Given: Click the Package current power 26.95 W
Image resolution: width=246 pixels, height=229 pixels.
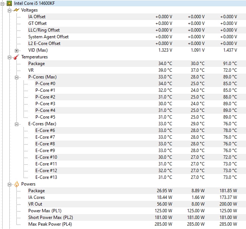Looking at the screenshot, I should click(x=164, y=191).
